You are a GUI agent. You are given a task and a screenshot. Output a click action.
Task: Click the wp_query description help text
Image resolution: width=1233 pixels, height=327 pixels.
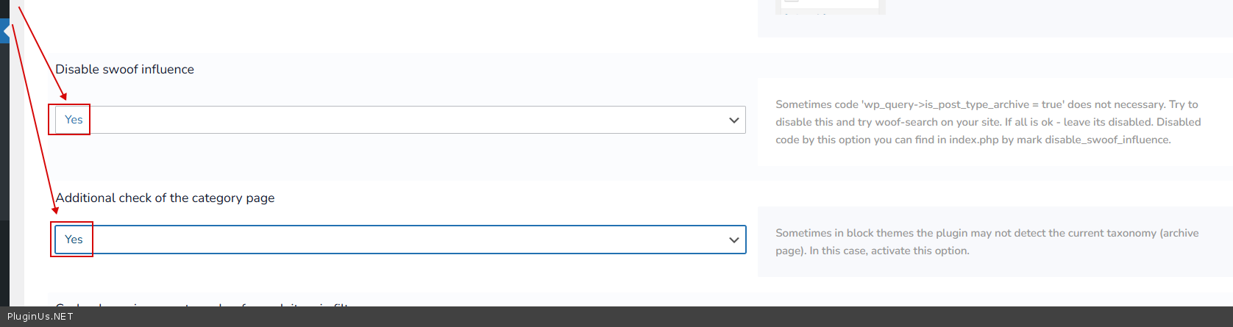[x=987, y=105]
